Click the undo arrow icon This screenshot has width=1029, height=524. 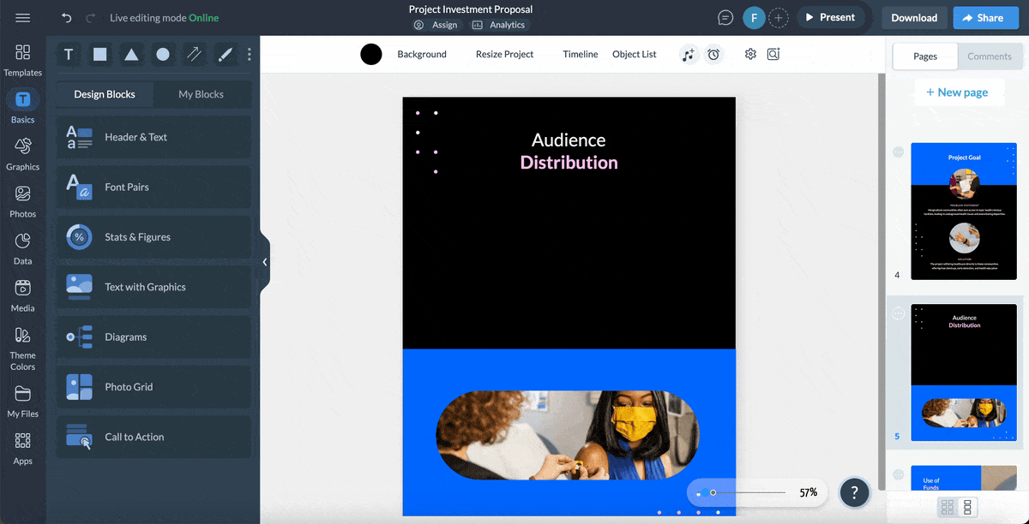(x=67, y=18)
